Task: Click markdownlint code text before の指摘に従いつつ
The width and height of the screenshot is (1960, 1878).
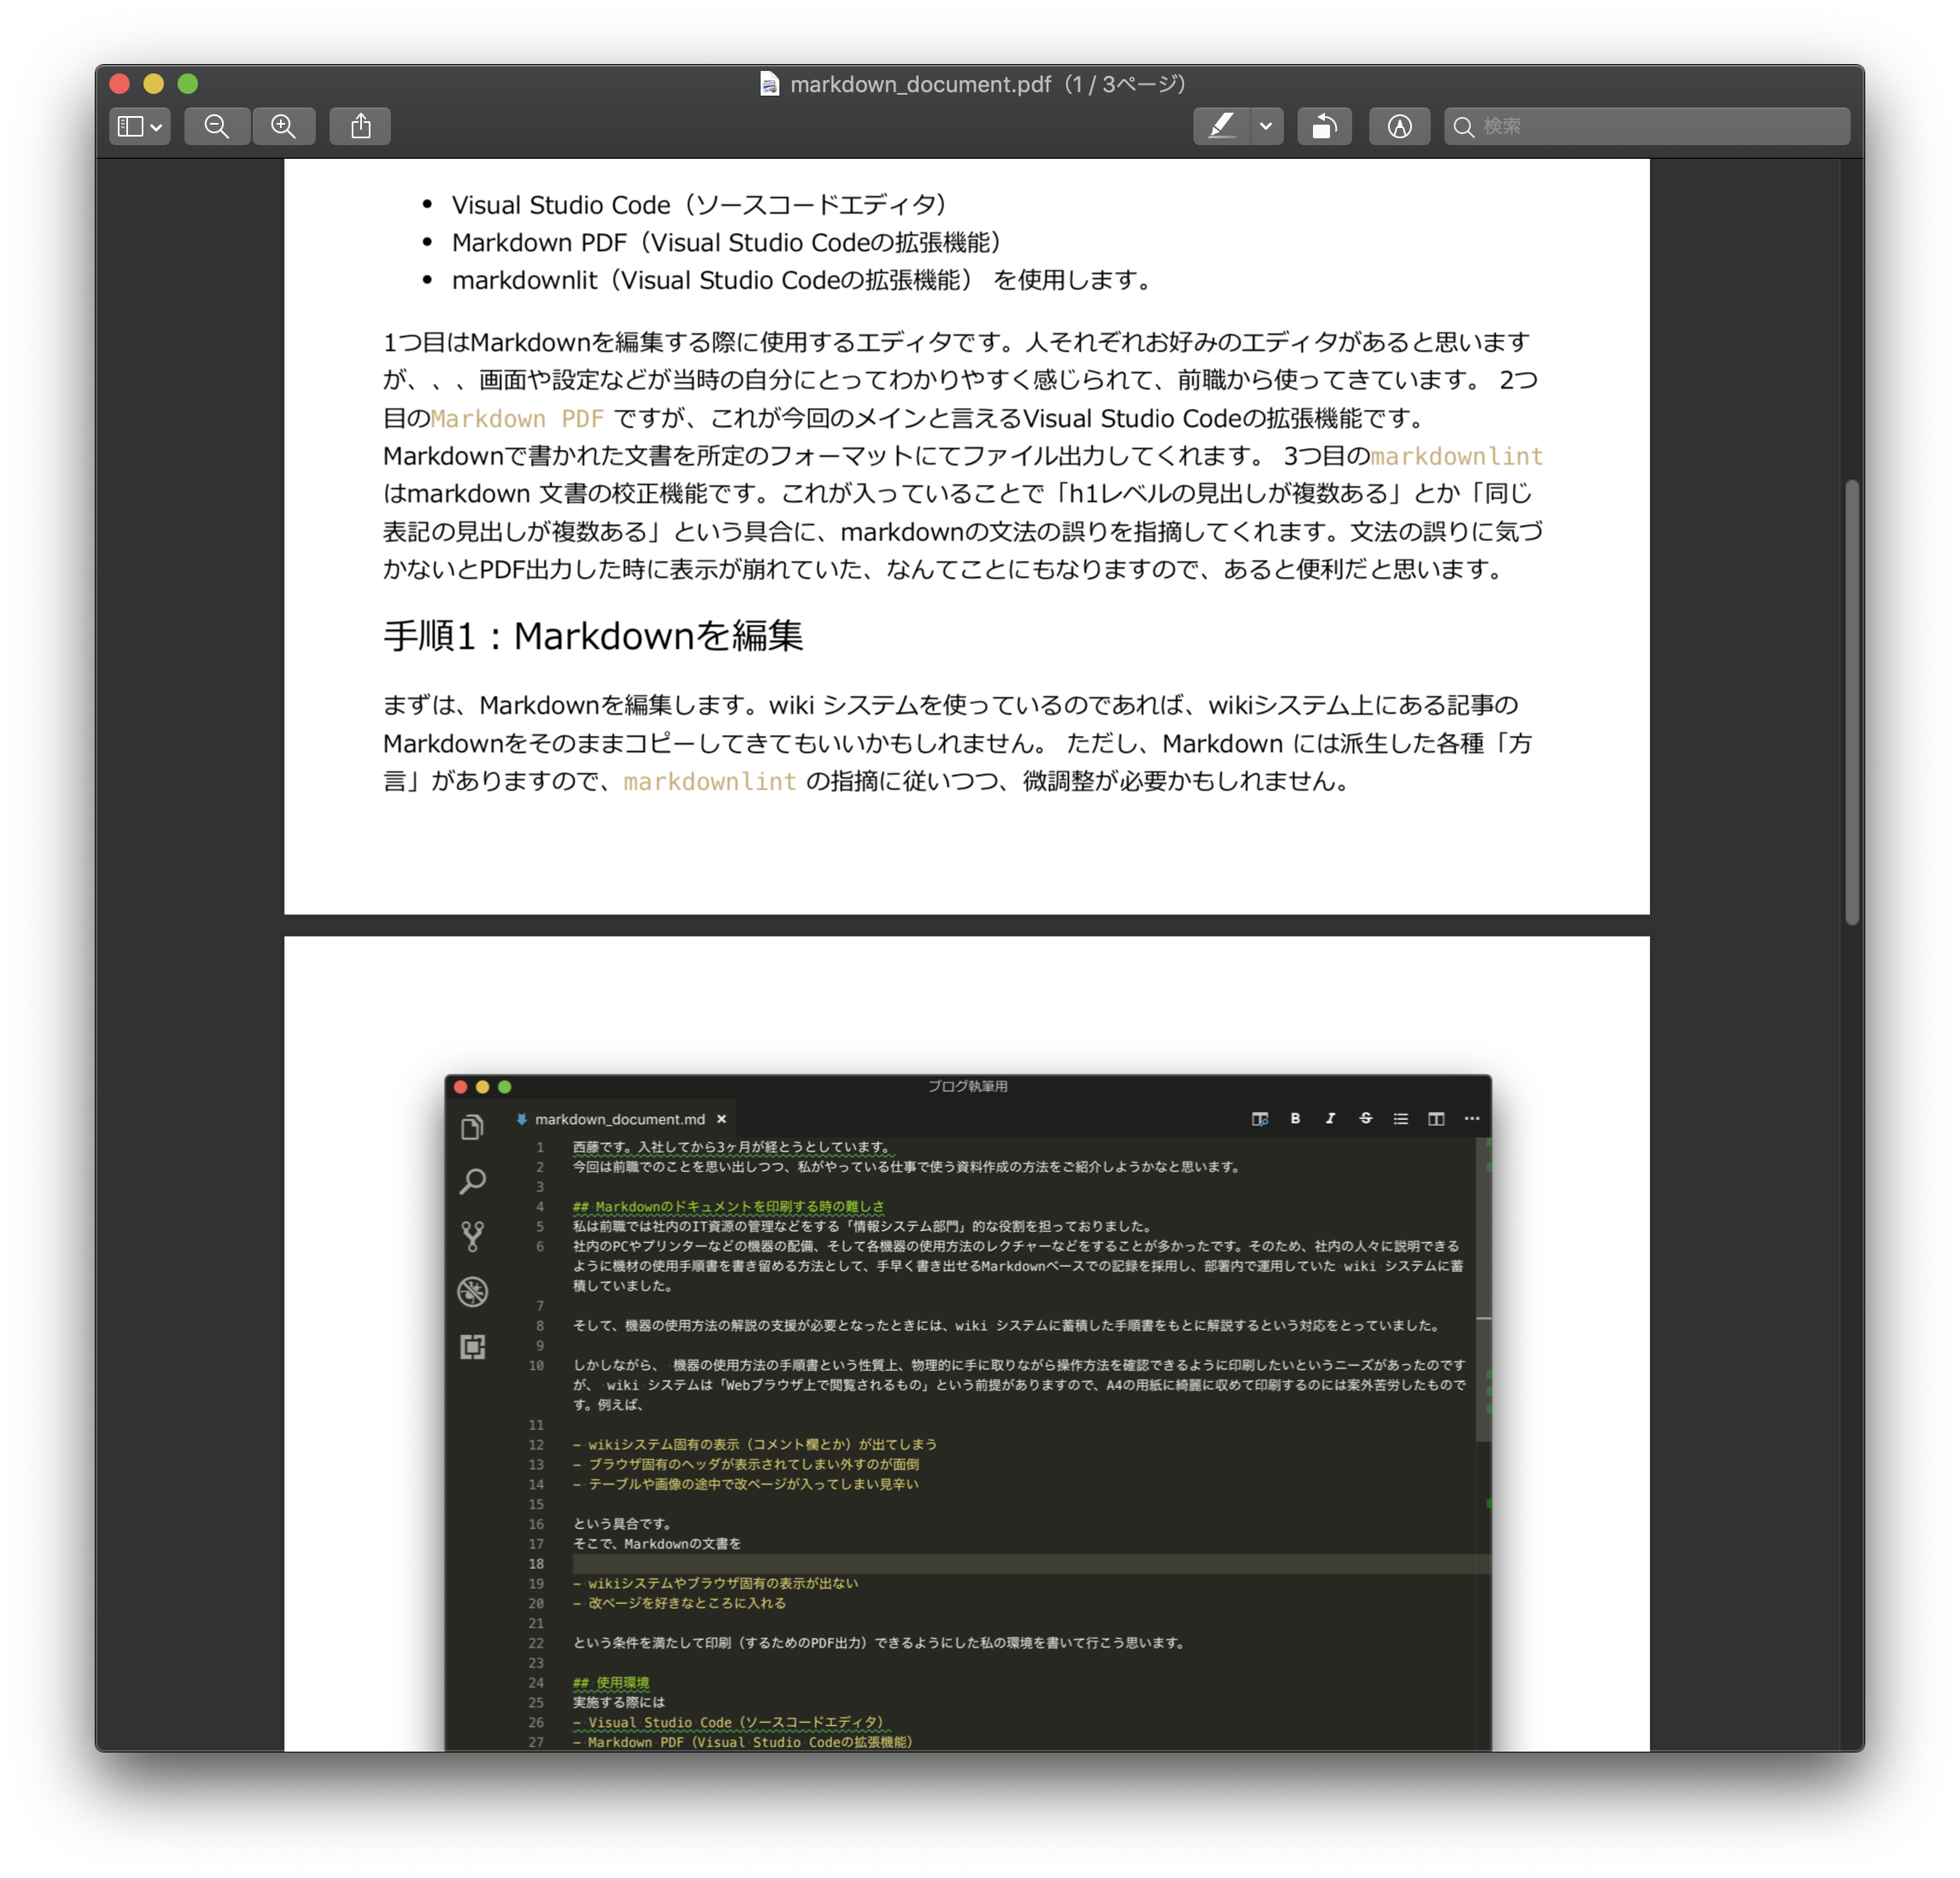Action: point(709,781)
